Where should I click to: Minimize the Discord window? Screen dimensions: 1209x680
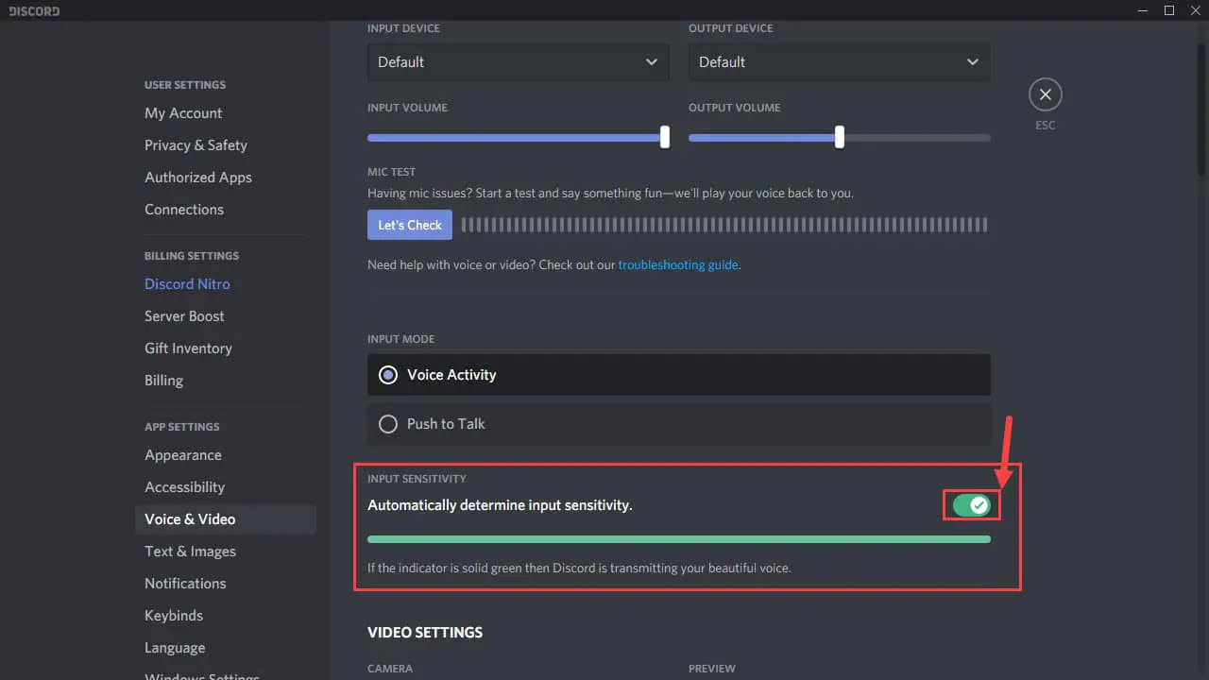pos(1143,10)
